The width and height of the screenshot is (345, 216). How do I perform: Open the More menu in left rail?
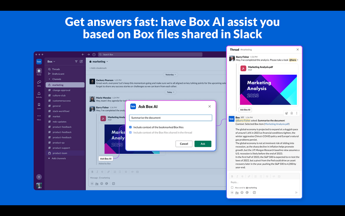(39, 117)
